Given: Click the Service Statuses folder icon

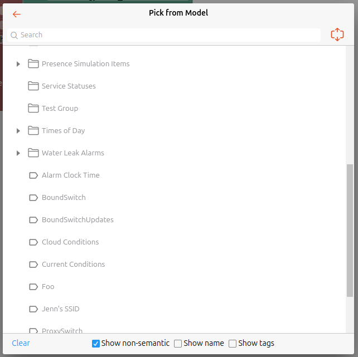Looking at the screenshot, I should [33, 86].
